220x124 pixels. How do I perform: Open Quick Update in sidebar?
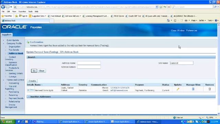click(13, 40)
